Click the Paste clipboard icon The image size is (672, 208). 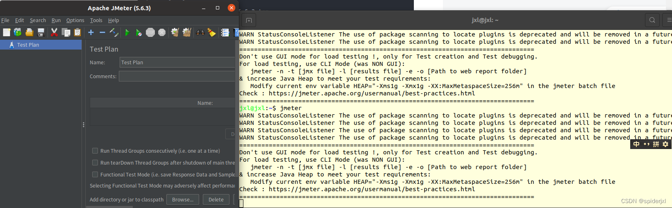77,32
